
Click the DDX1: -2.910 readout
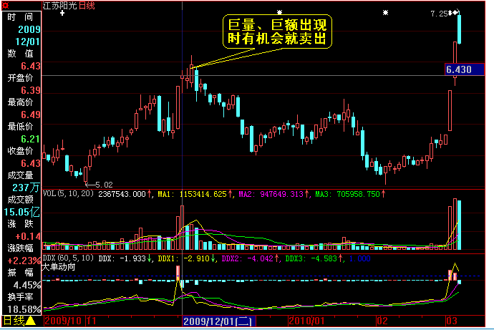184,259
